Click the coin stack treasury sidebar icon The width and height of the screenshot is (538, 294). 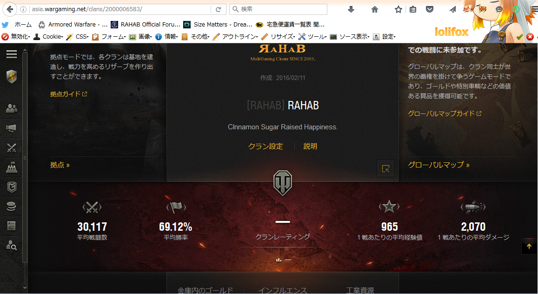[x=12, y=207]
